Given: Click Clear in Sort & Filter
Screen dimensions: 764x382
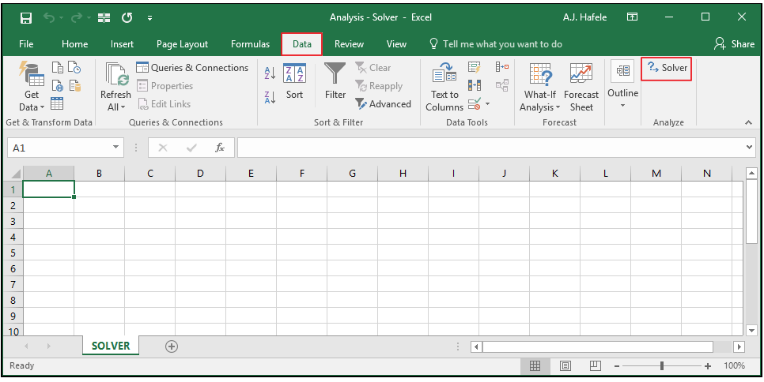Looking at the screenshot, I should click(373, 68).
